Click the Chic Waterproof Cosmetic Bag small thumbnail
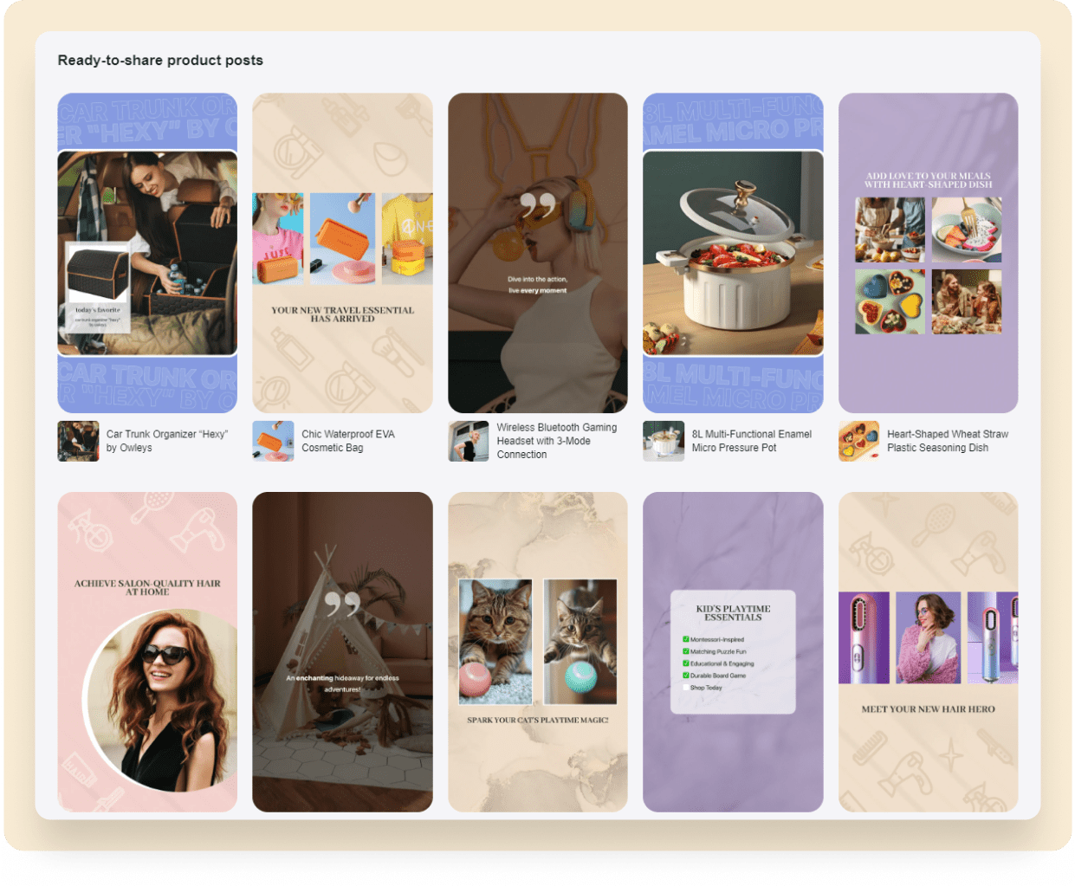Screen dimensions: 1075x886 273,441
